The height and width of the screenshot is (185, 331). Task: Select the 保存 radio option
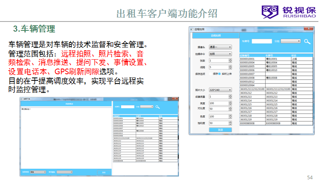[x=211, y=74]
